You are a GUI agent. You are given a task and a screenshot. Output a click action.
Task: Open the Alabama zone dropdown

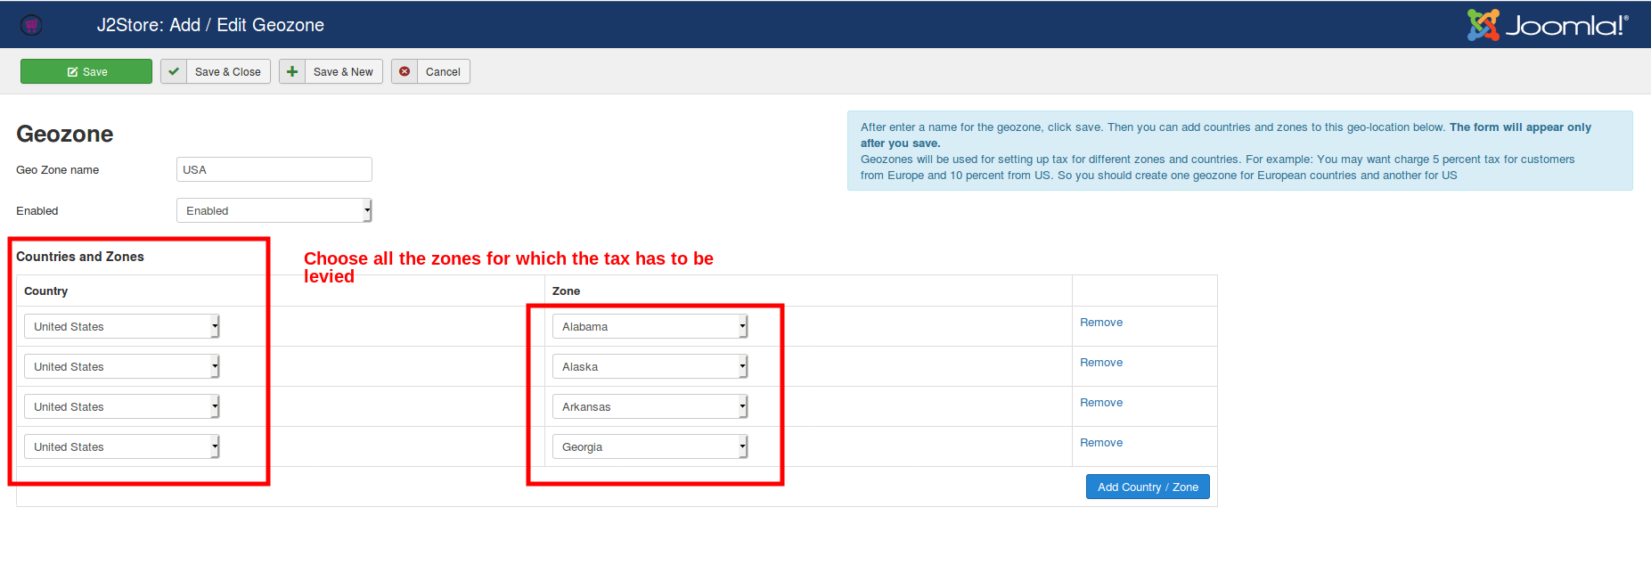[650, 326]
